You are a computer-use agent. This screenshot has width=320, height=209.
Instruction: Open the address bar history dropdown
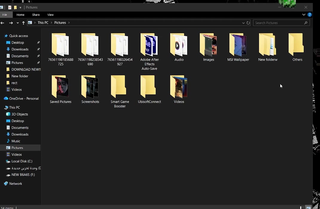point(243,23)
